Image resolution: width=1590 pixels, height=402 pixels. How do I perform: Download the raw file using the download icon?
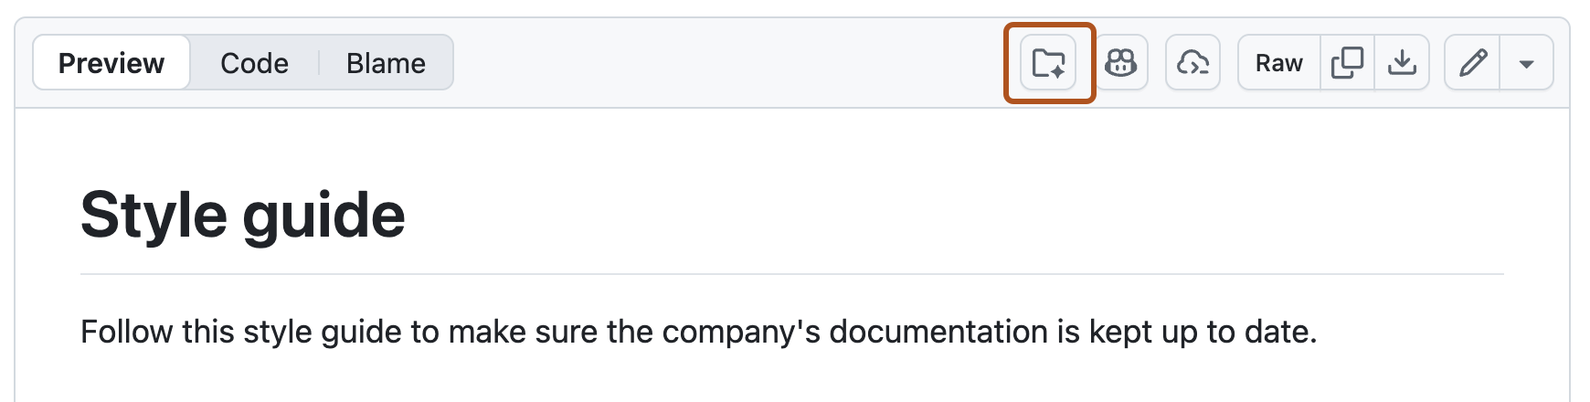1402,63
